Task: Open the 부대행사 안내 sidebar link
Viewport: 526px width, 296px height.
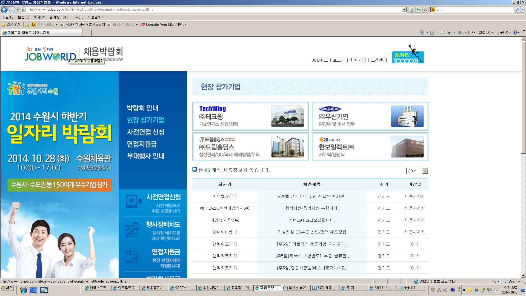Action: click(x=146, y=156)
